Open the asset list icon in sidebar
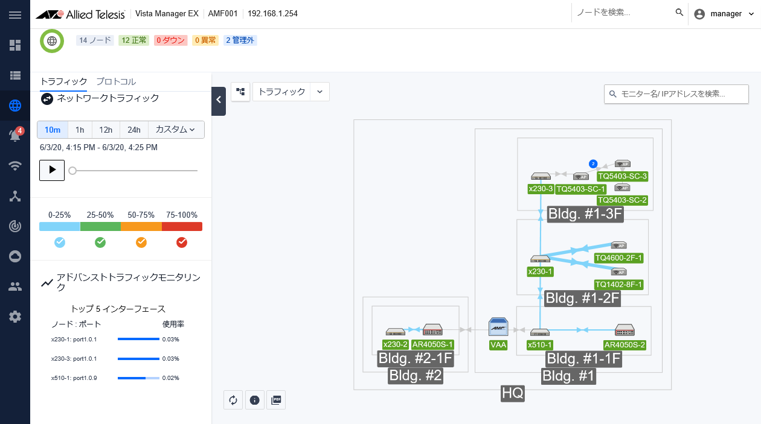Screen dimensions: 761x424 [x=15, y=75]
